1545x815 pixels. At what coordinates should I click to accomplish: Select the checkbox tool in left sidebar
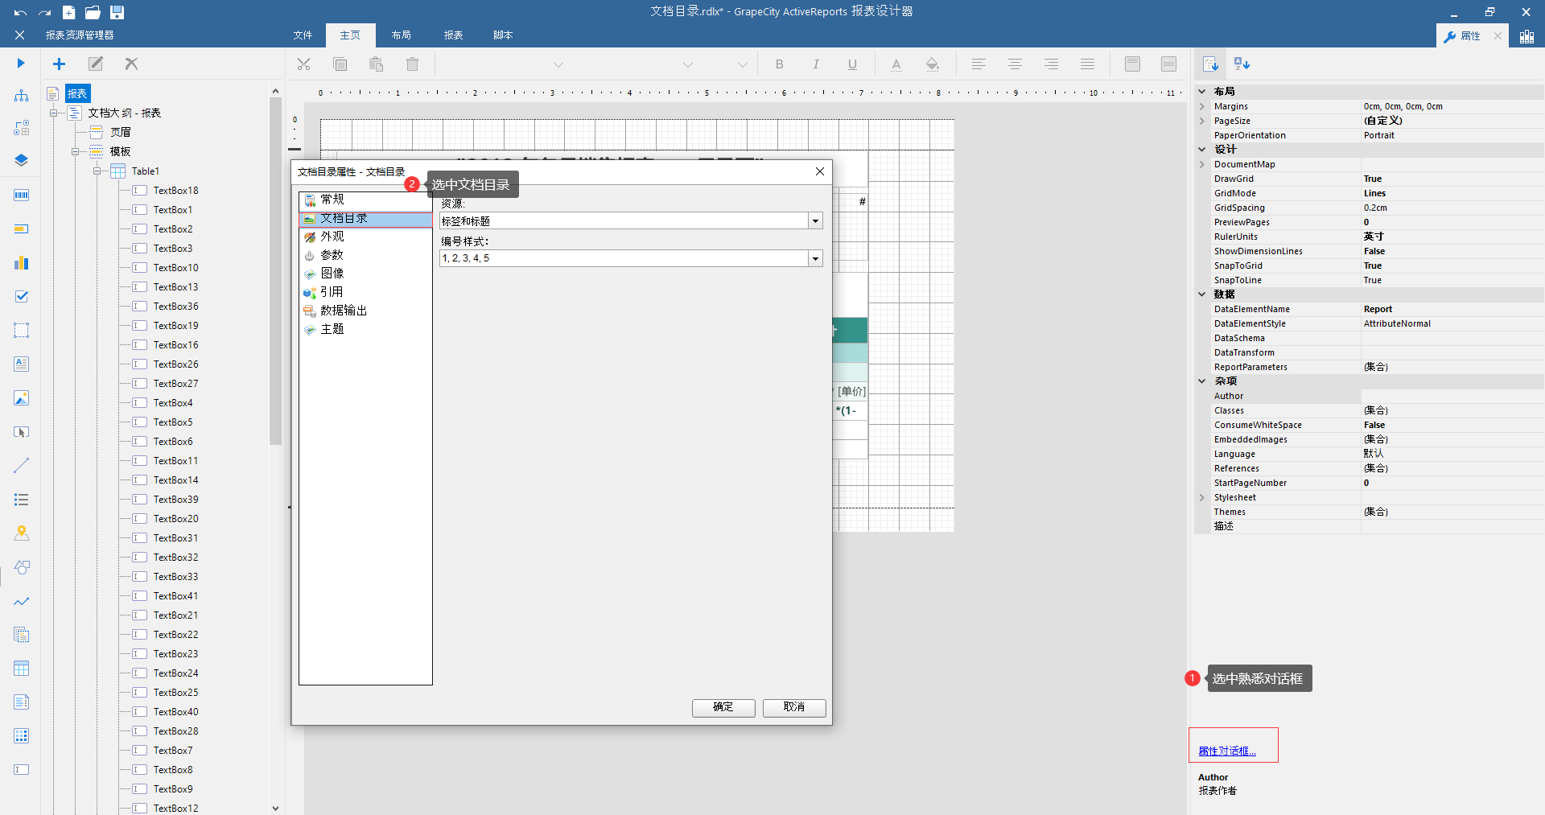(22, 297)
